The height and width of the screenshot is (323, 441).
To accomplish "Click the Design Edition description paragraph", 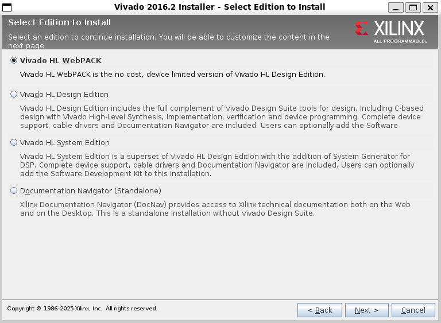I will click(218, 117).
